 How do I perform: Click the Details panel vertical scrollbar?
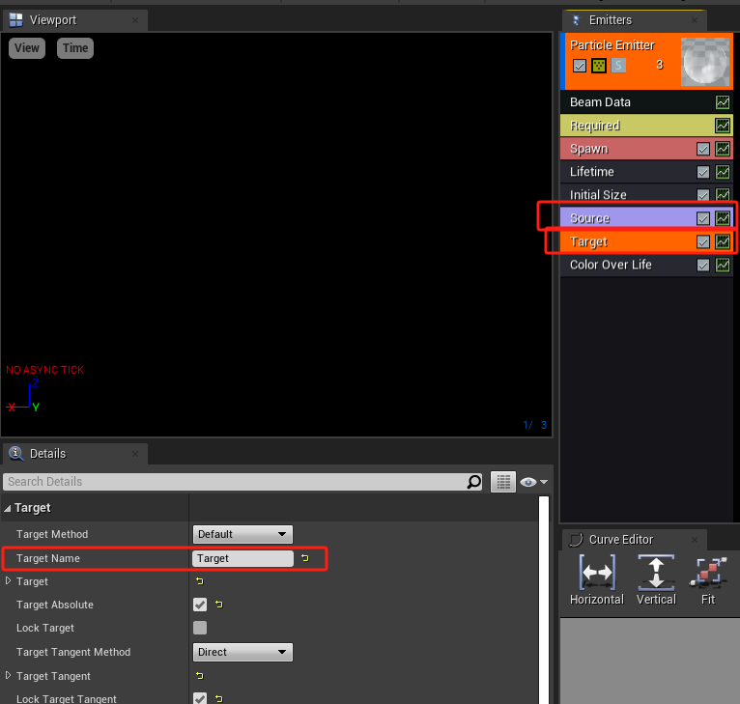544,600
